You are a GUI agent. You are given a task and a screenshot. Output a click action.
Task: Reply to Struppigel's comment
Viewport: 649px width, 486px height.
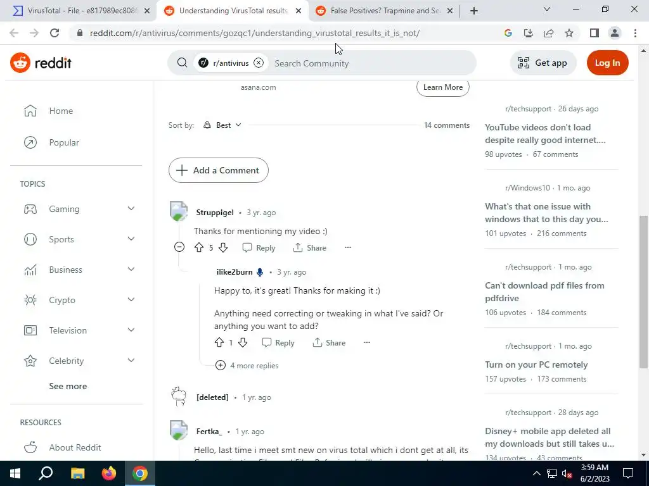(x=259, y=247)
